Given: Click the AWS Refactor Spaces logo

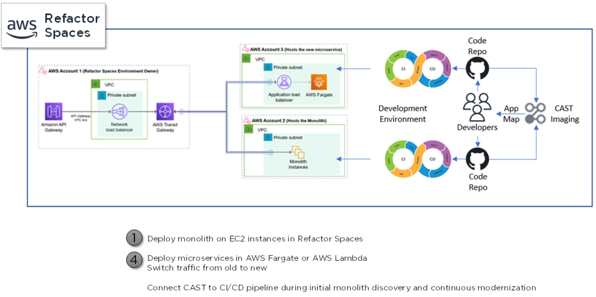Looking at the screenshot, I should click(53, 25).
